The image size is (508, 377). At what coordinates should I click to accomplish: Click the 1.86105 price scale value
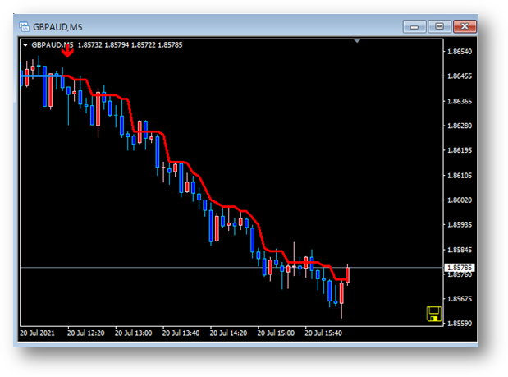tap(460, 176)
